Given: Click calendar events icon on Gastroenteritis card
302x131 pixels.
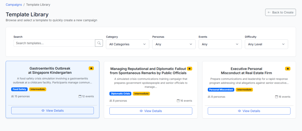Looking at the screenshot, I should click(x=80, y=96).
